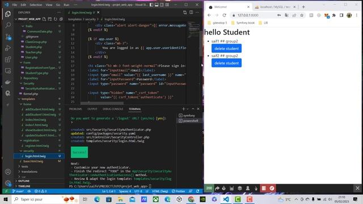Image resolution: width=363 pixels, height=204 pixels.
Task: Open Chrome extensions puzzle icon
Action: (x=334, y=15)
